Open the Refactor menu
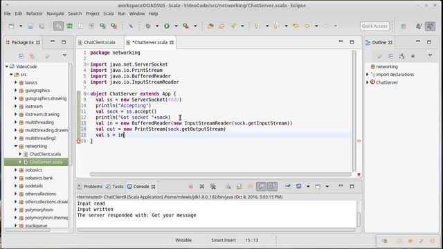 click(34, 14)
